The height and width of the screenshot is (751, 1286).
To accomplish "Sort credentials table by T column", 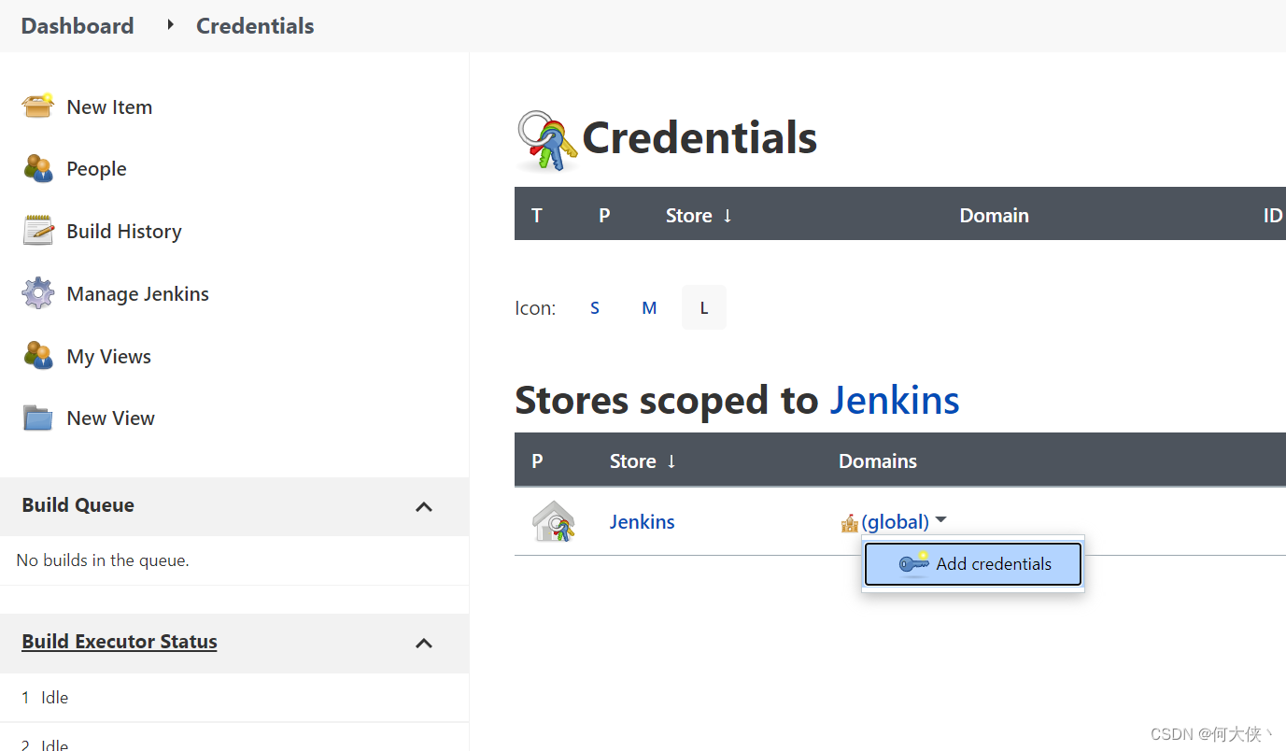I will click(x=537, y=216).
